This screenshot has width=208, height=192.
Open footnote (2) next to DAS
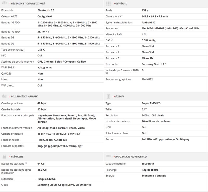point(112,39)
